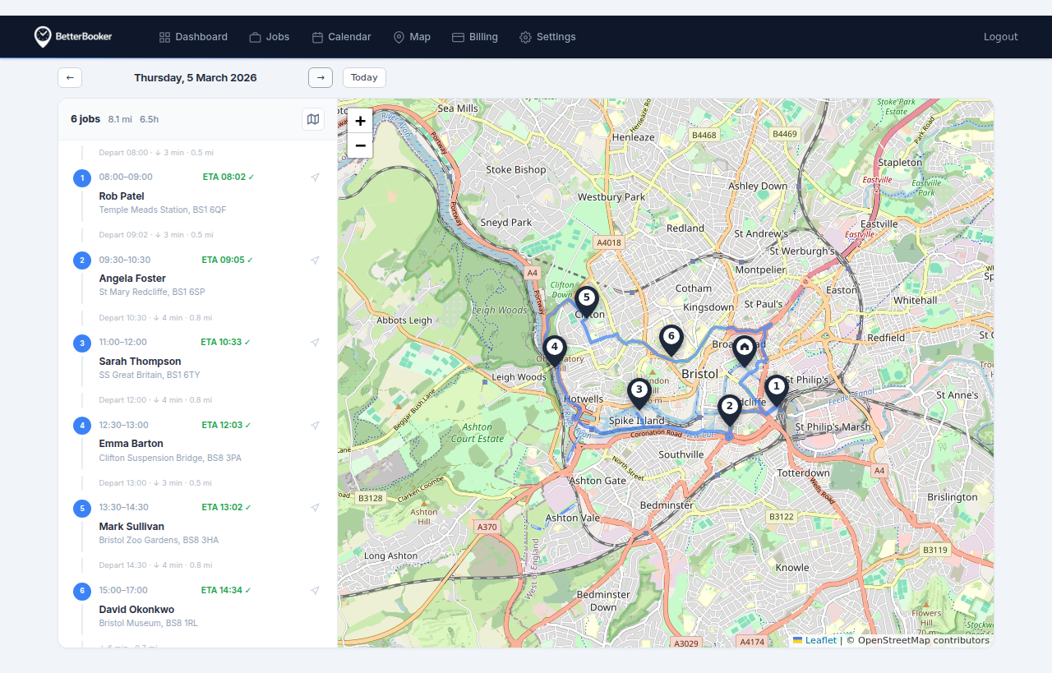Click marker 5 near Clifton on the map

tap(587, 299)
